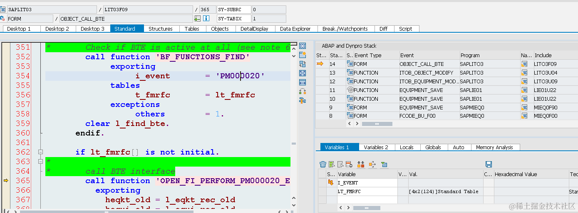Screen dimensions: 578x213
Task: Switch to the Variables 2 tab
Action: [x=376, y=147]
